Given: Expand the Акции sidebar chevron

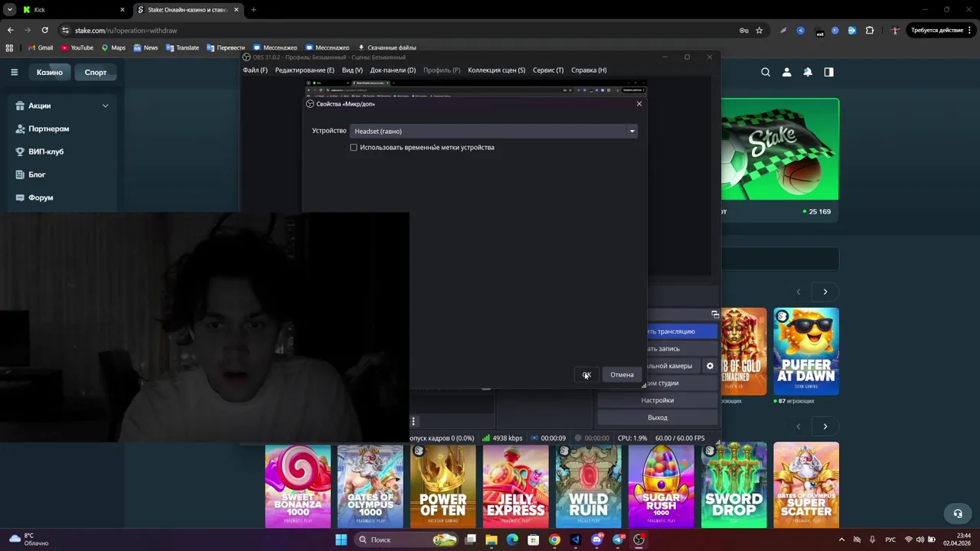Looking at the screenshot, I should (x=106, y=106).
